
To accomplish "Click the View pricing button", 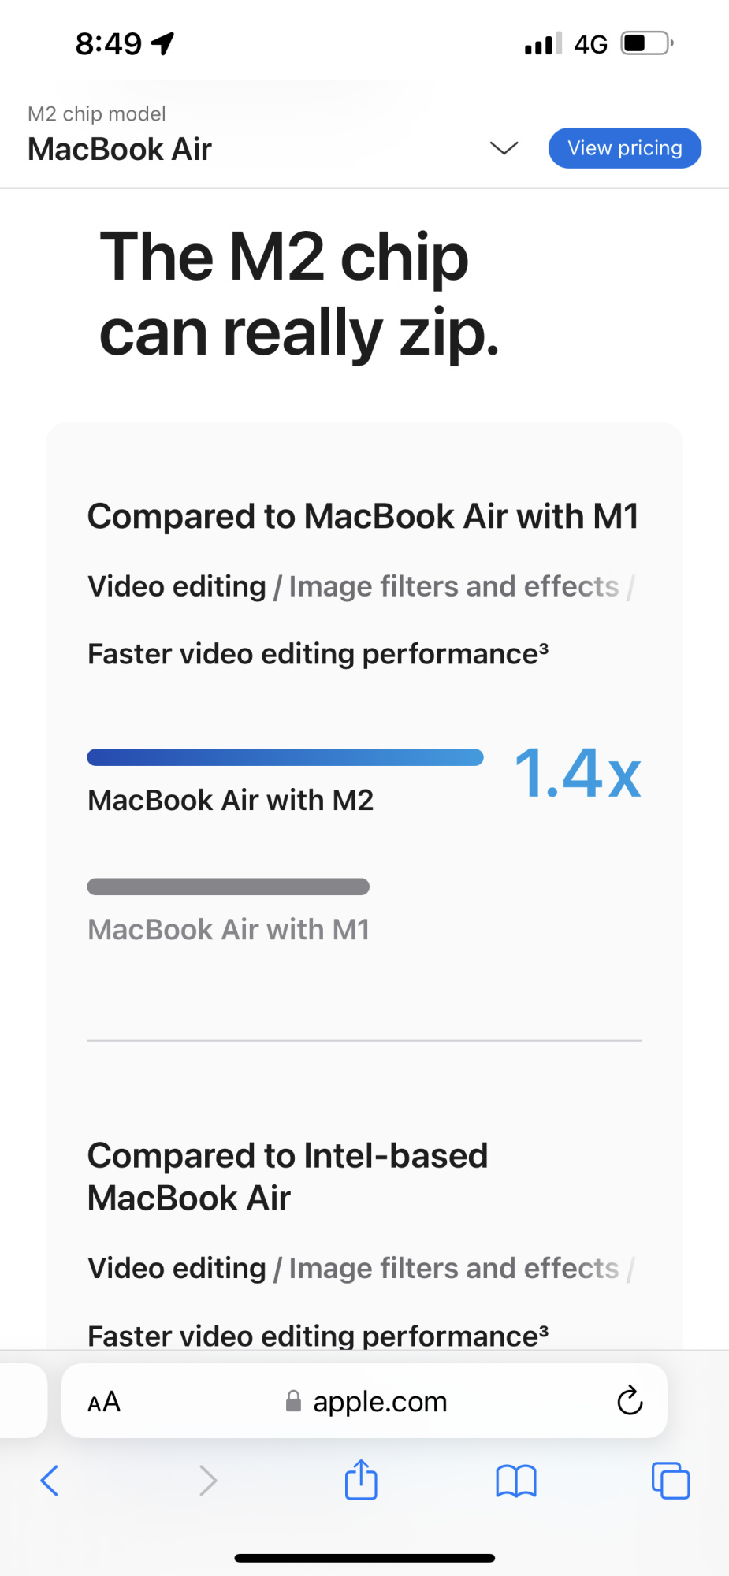I will pyautogui.click(x=625, y=148).
